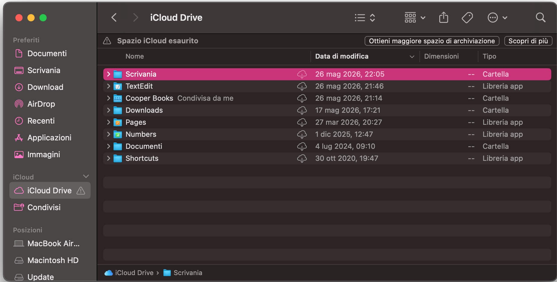The image size is (557, 282).
Task: Open AirDrop in the sidebar
Action: point(50,104)
